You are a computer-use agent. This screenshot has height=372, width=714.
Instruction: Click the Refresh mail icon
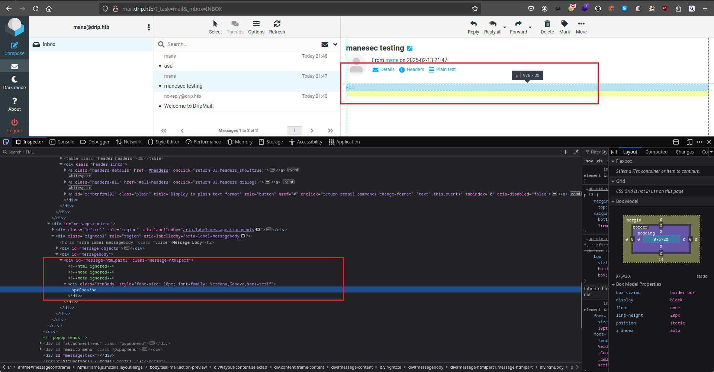[x=277, y=24]
